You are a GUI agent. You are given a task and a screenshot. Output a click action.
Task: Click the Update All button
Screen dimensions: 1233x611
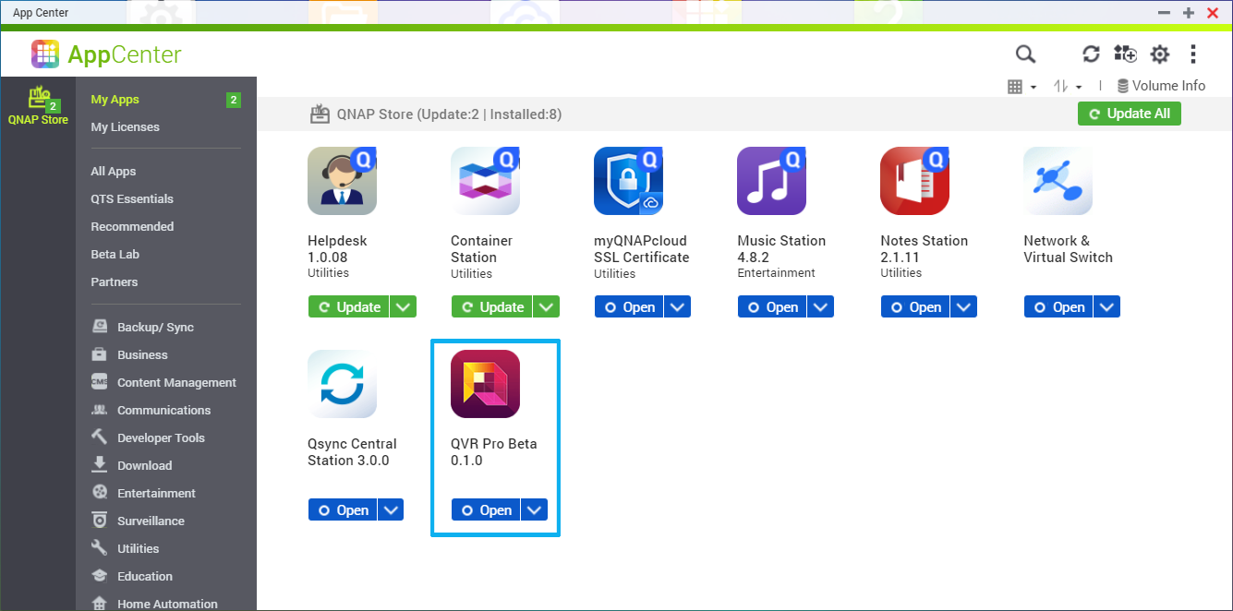1130,114
